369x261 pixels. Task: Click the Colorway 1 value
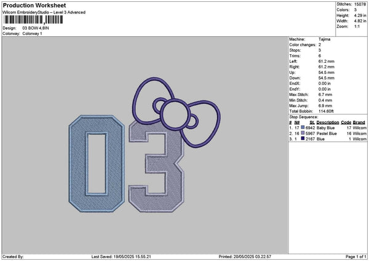coord(32,33)
